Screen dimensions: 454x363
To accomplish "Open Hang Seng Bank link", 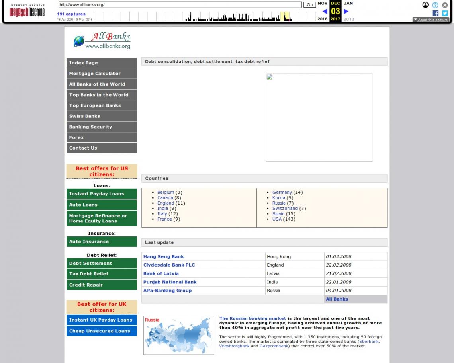I will coord(164,256).
